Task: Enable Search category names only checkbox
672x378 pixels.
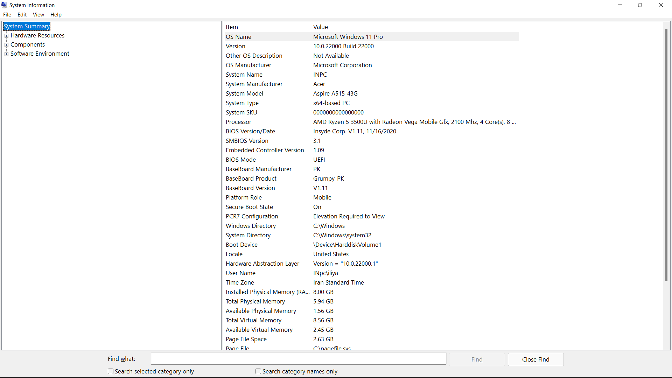Action: click(258, 371)
